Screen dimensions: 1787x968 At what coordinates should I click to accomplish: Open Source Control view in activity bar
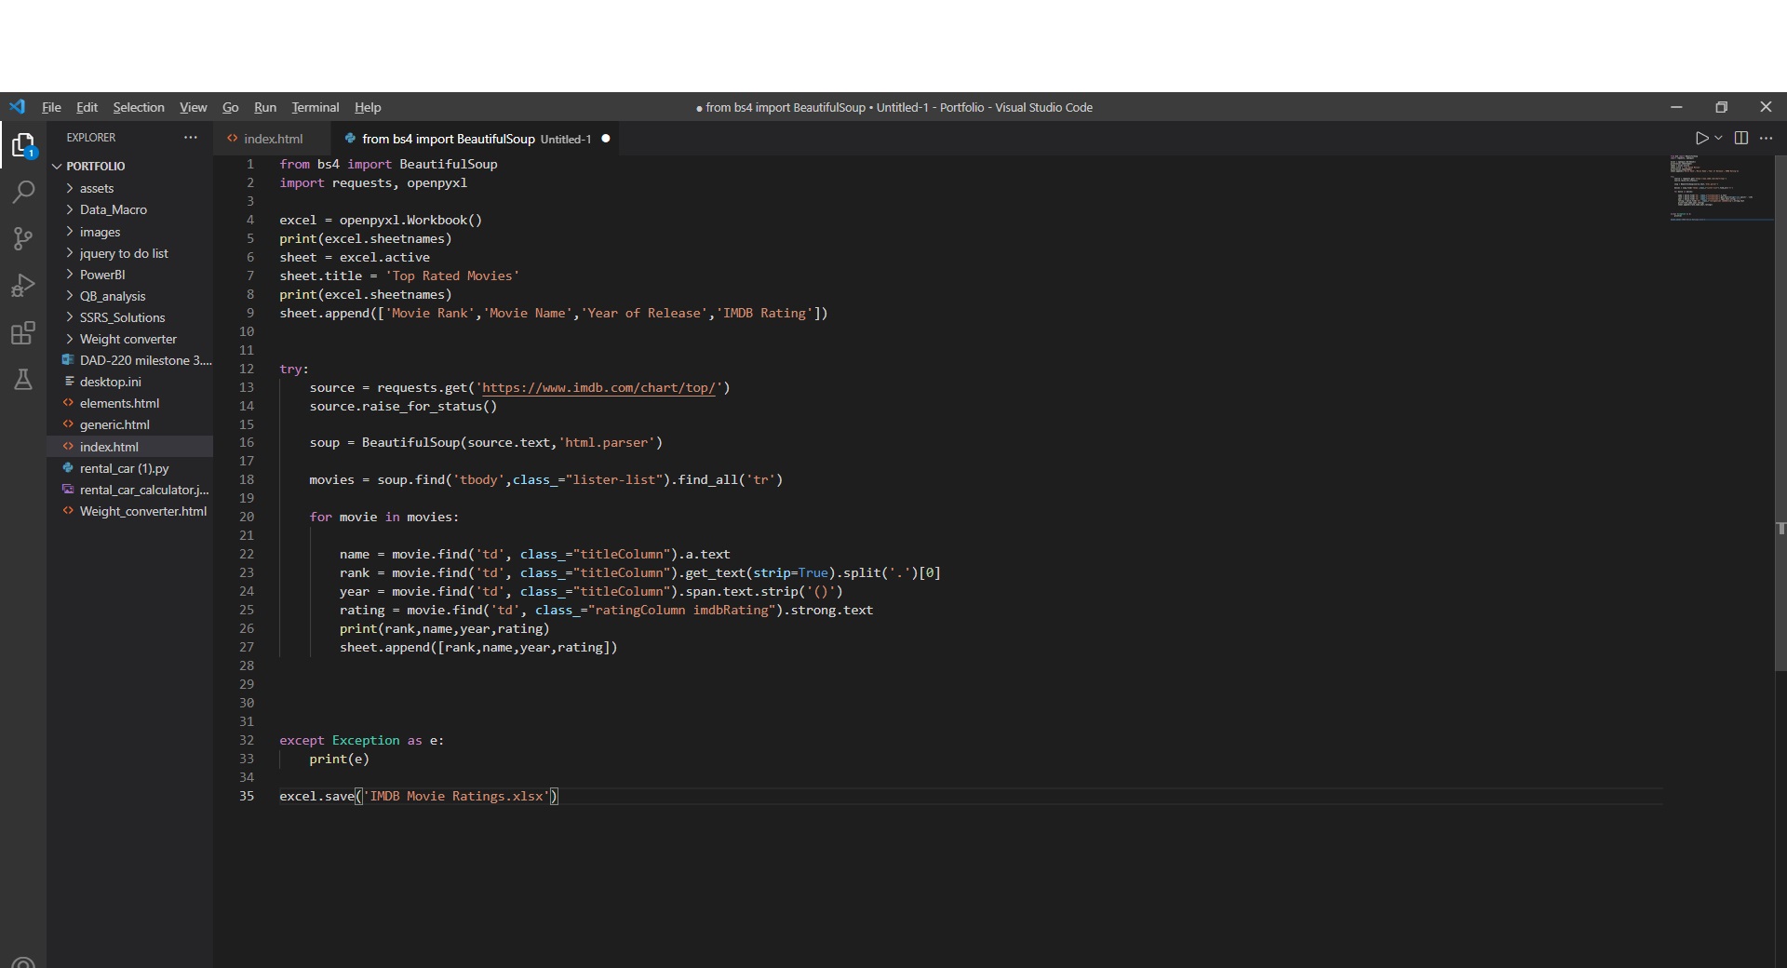(x=23, y=239)
